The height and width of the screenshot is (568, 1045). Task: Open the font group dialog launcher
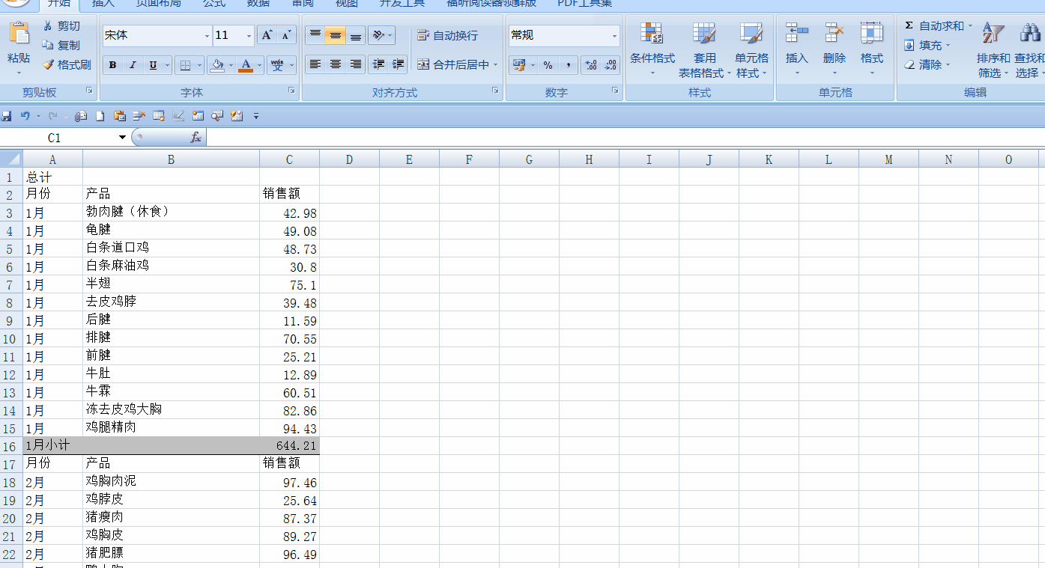[x=291, y=90]
